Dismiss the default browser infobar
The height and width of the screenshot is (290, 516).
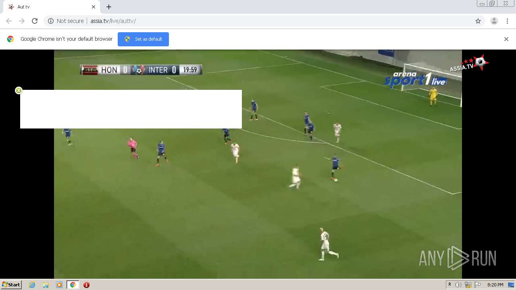pyautogui.click(x=506, y=39)
